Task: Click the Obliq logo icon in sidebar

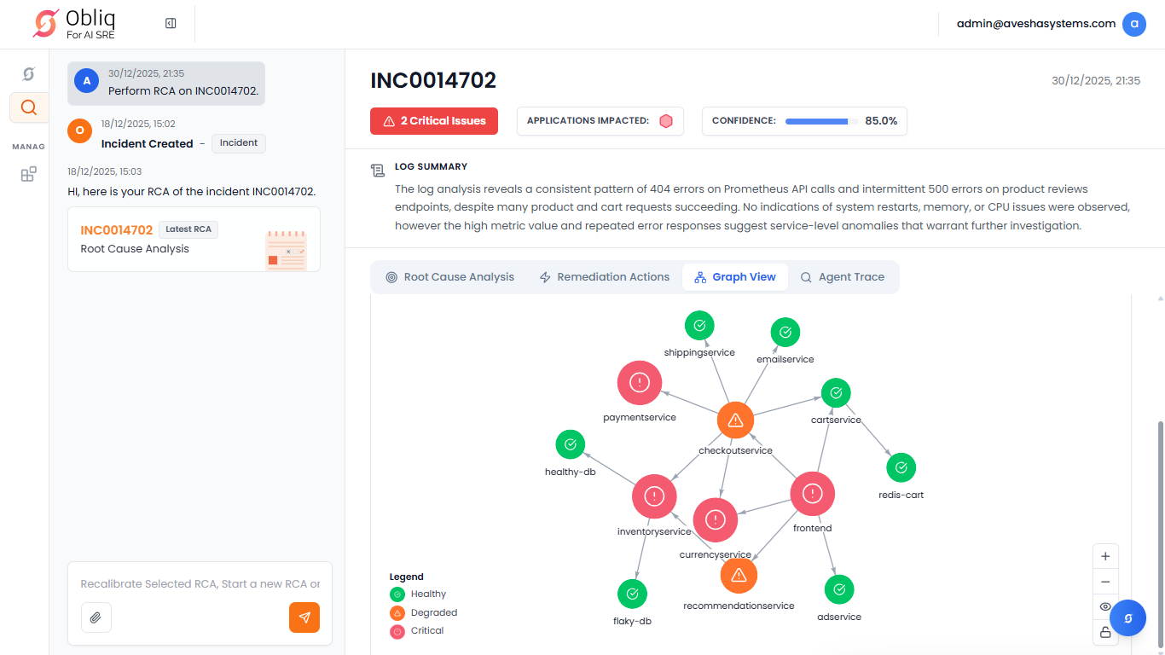Action: pyautogui.click(x=29, y=74)
